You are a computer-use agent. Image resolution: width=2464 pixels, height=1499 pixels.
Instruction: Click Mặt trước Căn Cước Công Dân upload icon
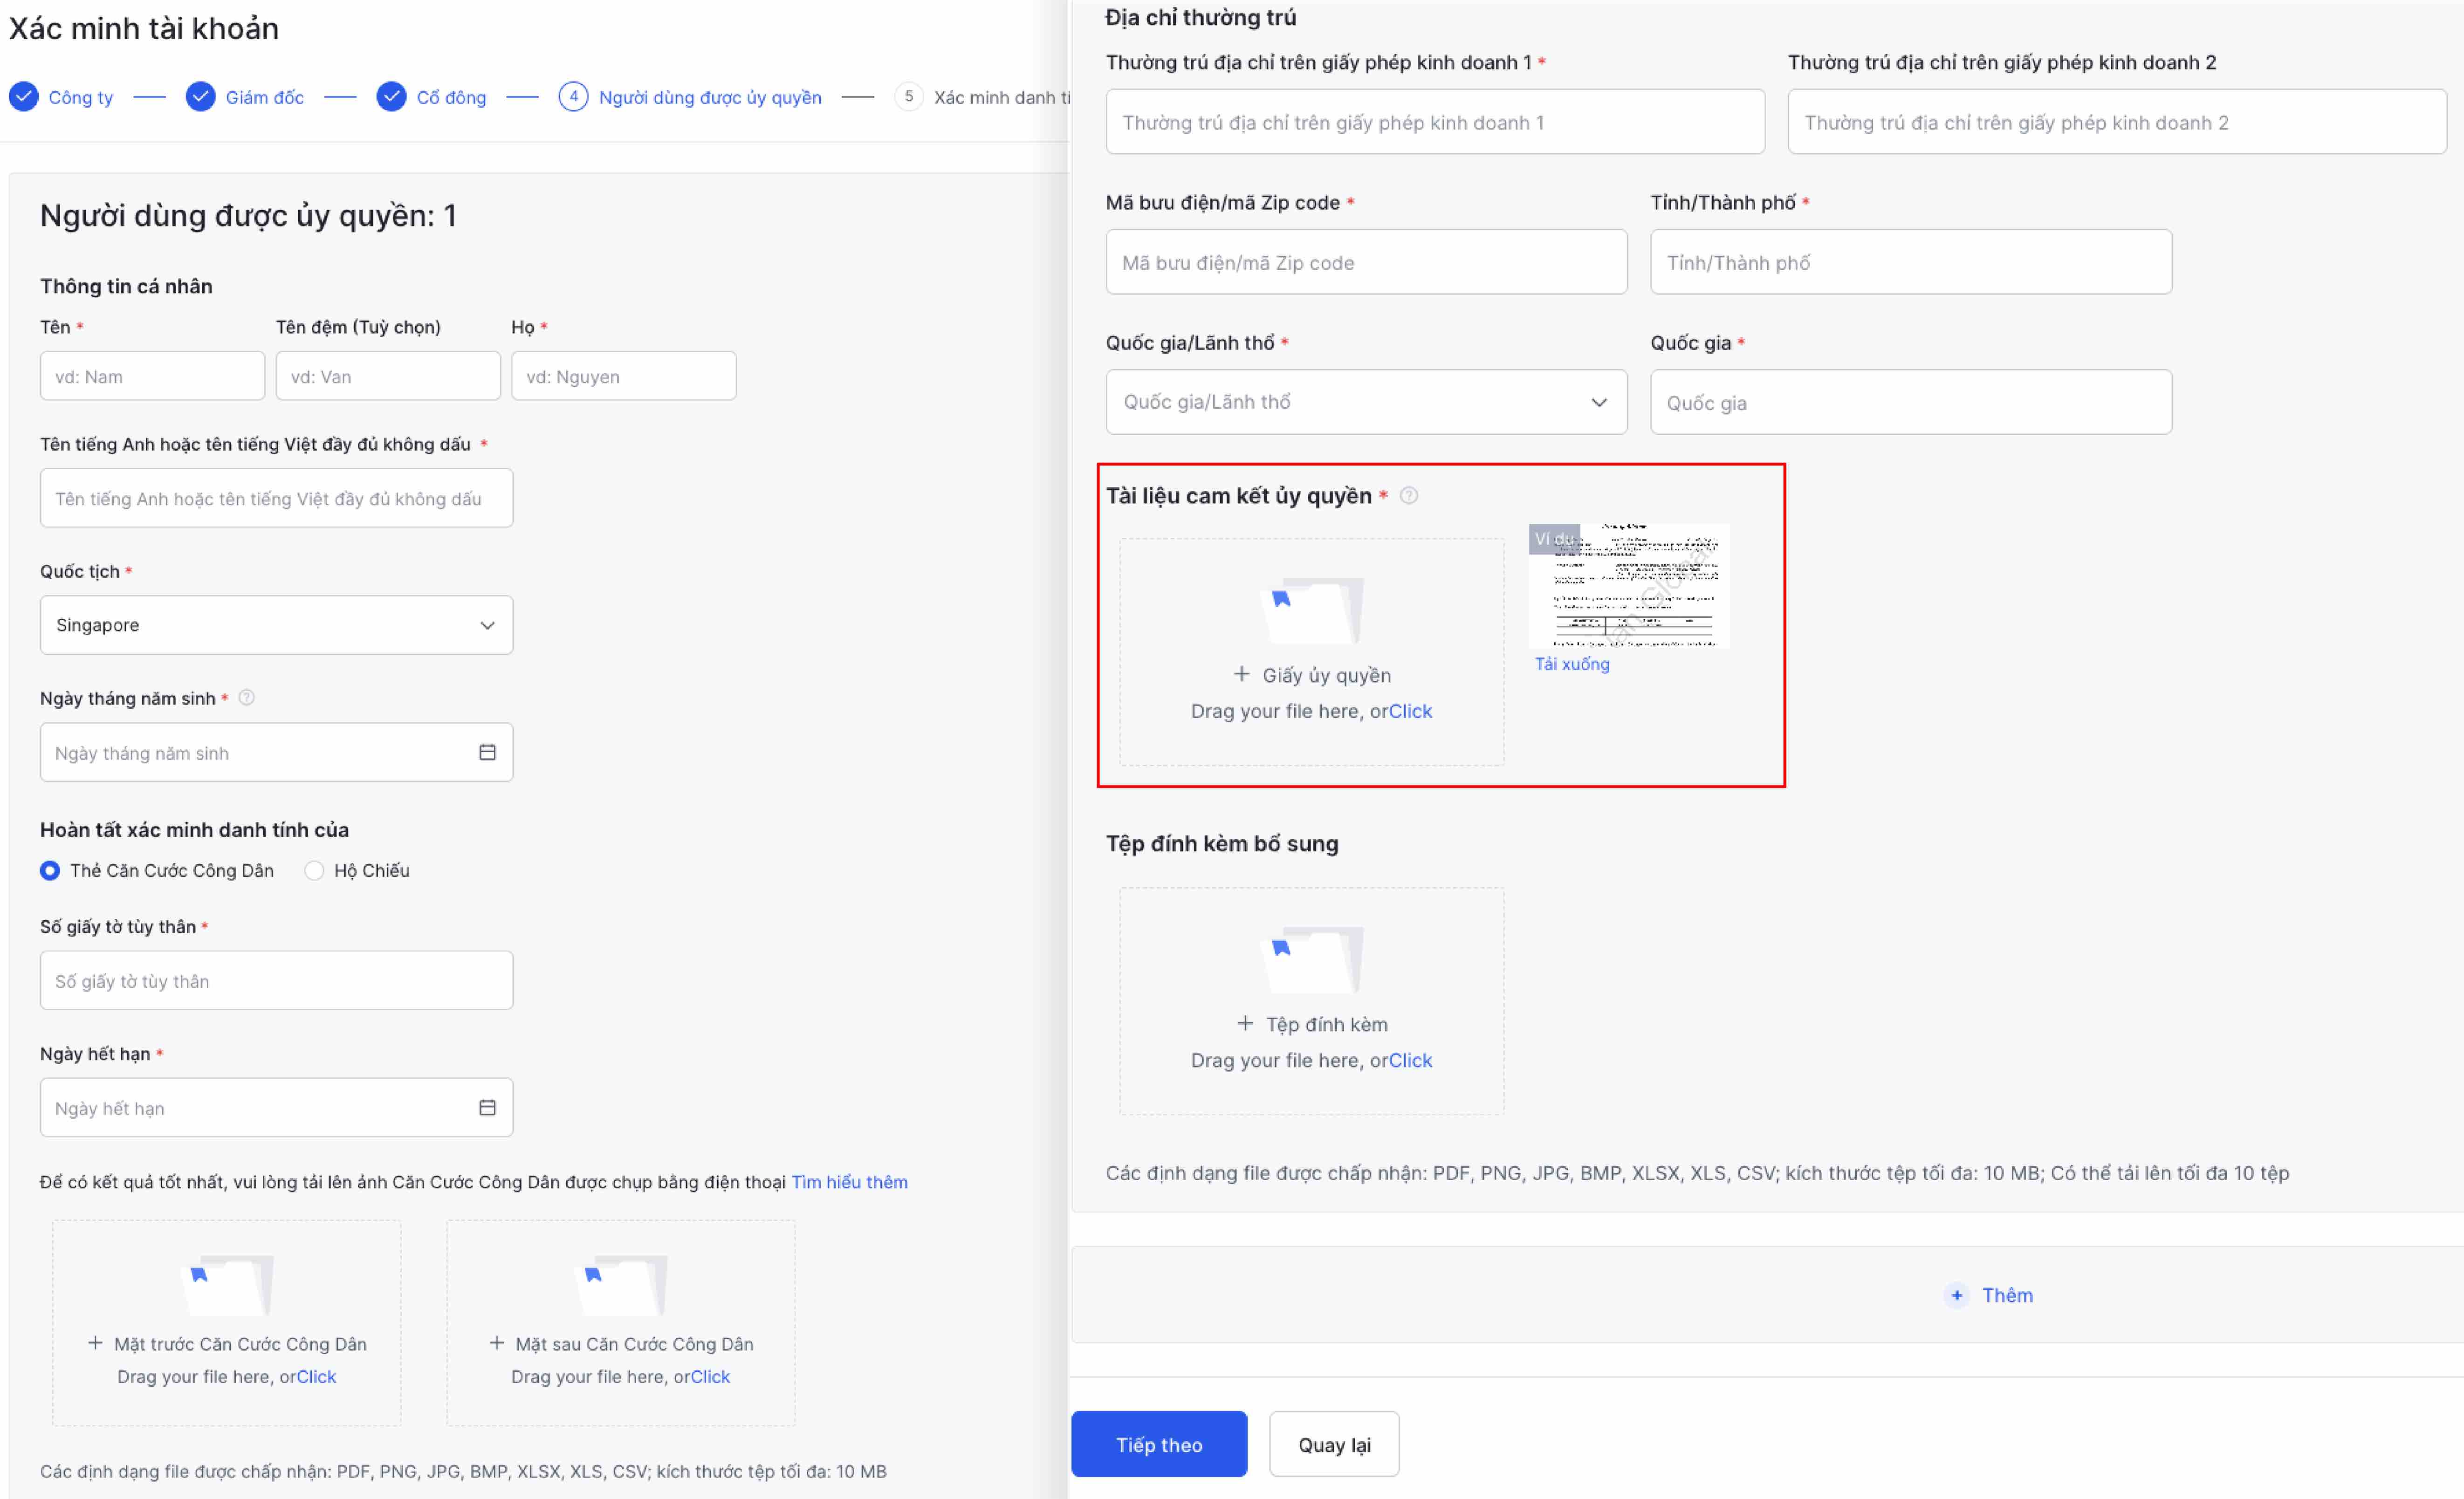228,1284
